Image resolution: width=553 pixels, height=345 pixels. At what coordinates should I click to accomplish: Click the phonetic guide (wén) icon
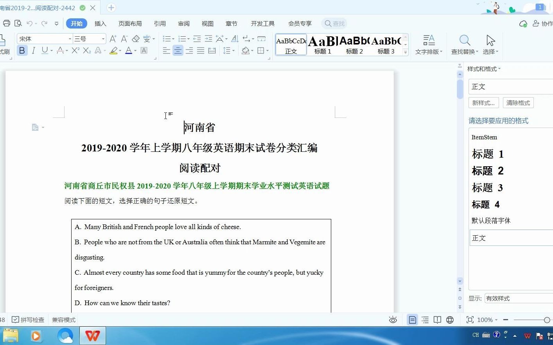coord(147,39)
